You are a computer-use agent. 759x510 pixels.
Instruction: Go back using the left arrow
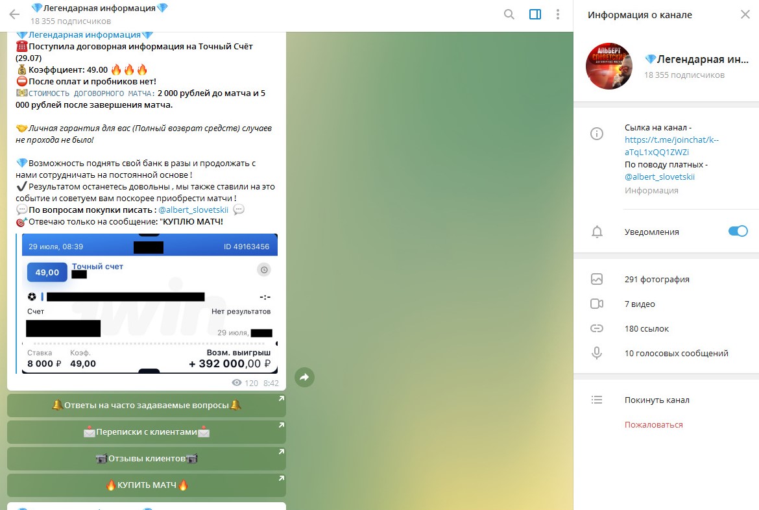pos(14,14)
